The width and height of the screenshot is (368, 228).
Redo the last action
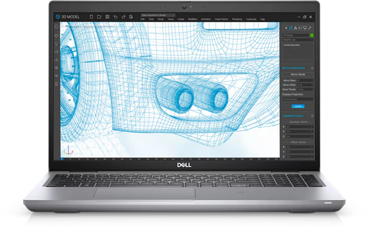pyautogui.click(x=123, y=16)
